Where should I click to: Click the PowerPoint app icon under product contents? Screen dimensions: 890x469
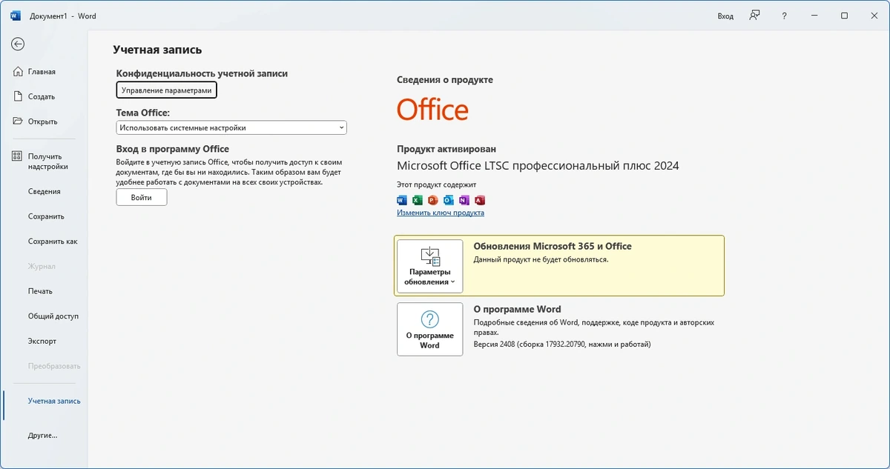click(x=433, y=200)
